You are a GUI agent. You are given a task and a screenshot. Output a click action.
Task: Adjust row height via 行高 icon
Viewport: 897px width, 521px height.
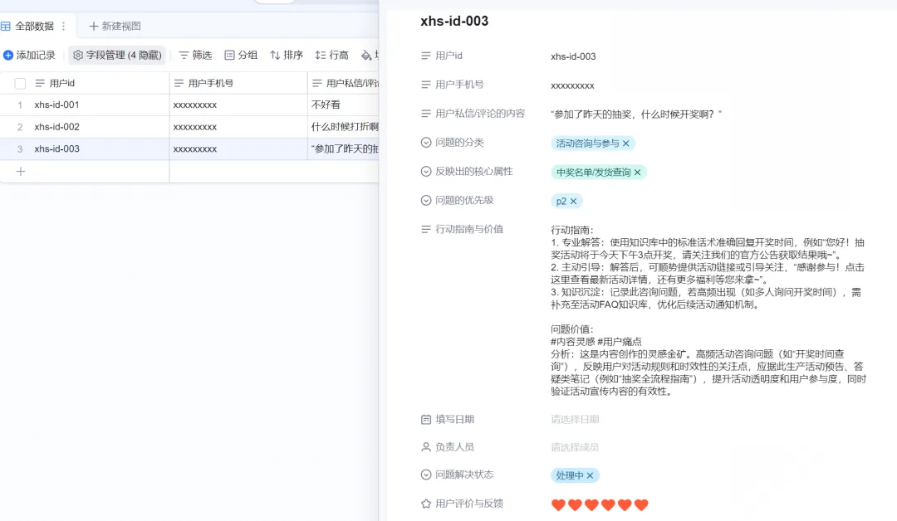coord(321,56)
